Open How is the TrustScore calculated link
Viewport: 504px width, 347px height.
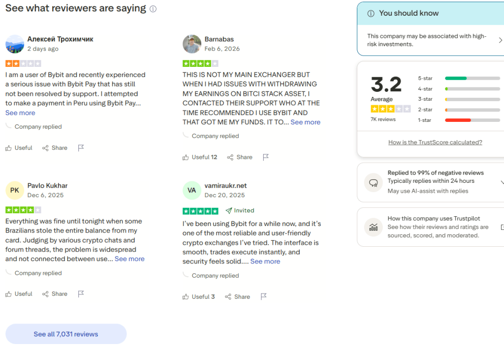tap(435, 142)
